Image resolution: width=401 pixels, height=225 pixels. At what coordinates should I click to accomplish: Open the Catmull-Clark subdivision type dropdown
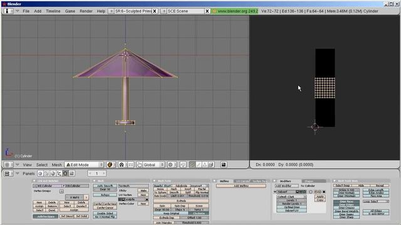[291, 197]
